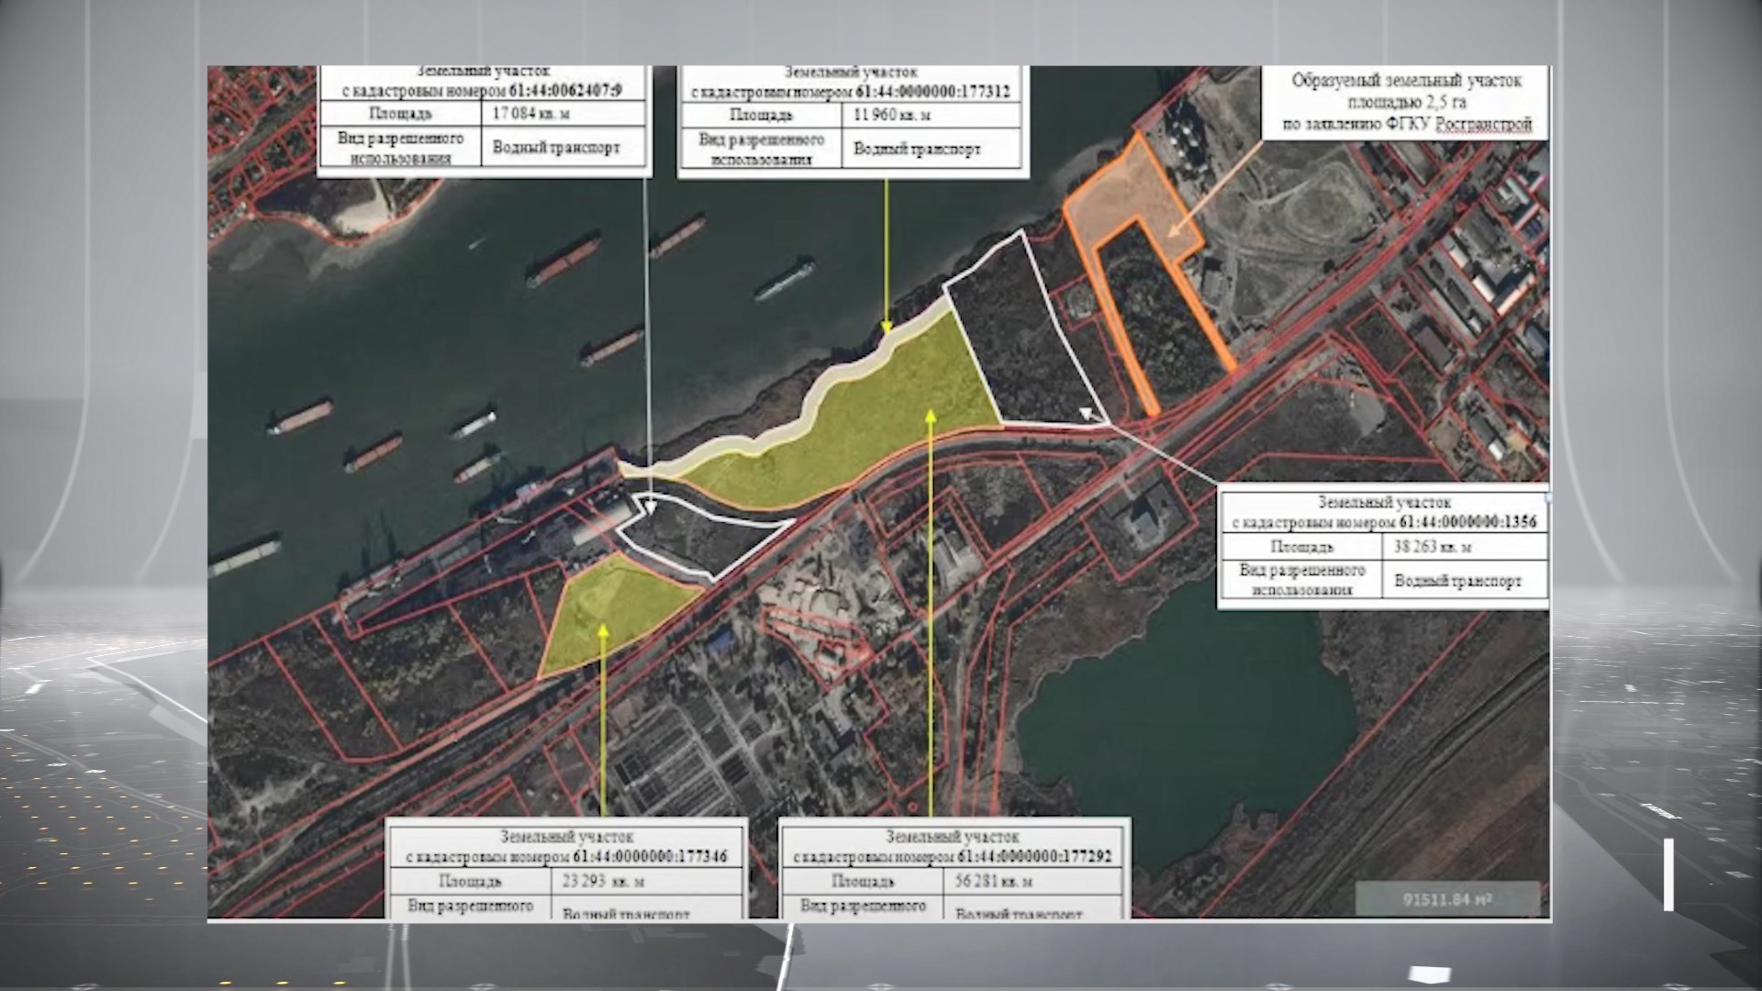Click 'Вид разрешенного использования' in the 177312 table
The width and height of the screenshot is (1762, 991).
point(761,149)
